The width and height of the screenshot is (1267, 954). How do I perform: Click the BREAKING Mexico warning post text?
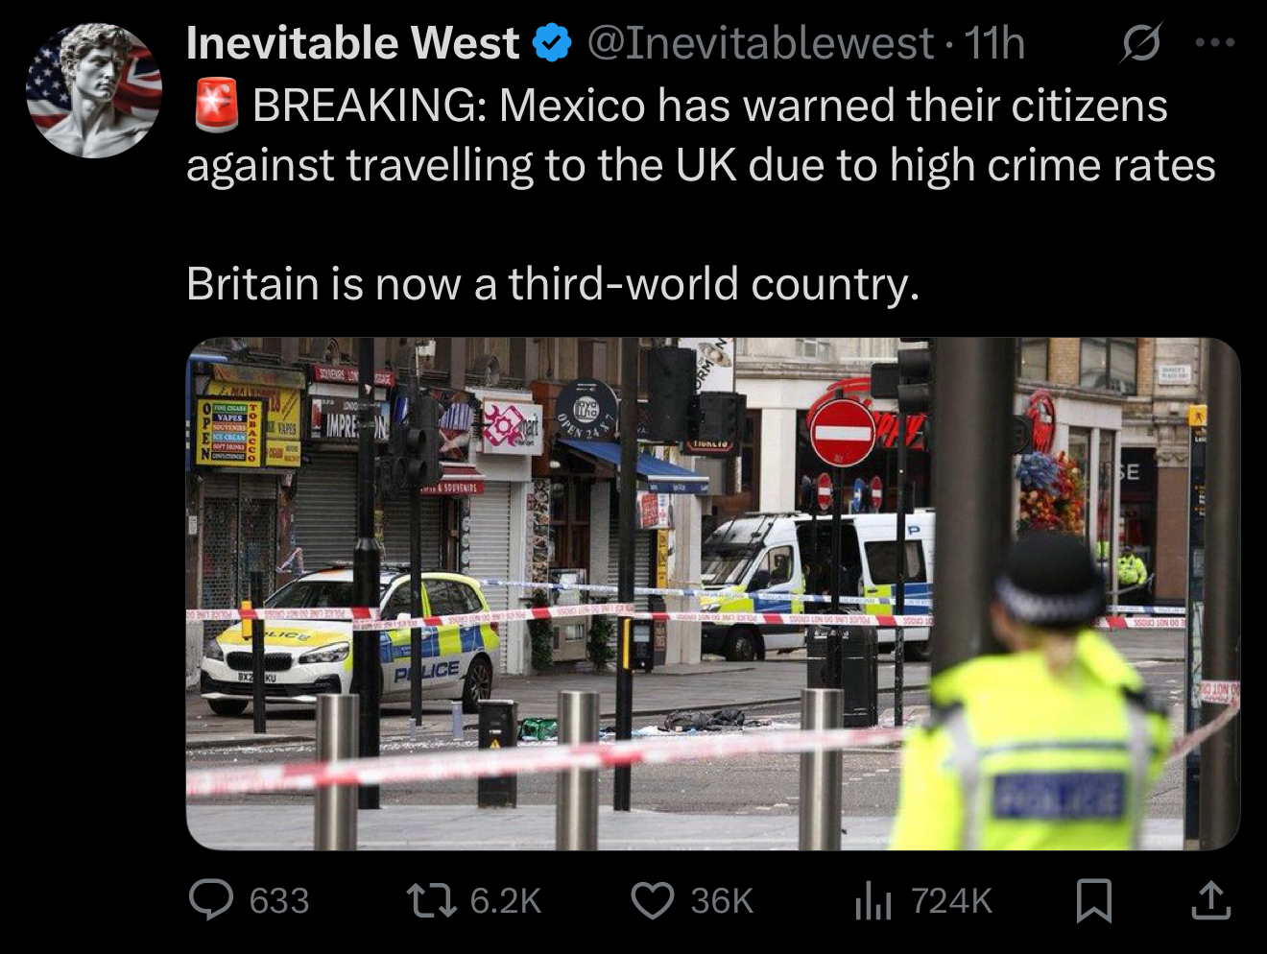click(x=701, y=135)
